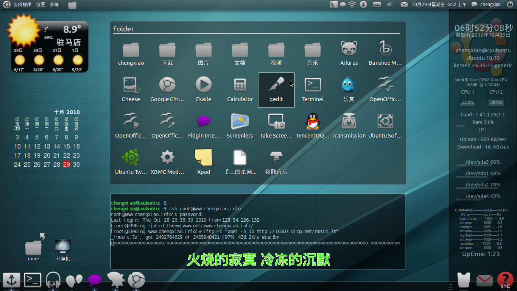This screenshot has width=517, height=291.
Task: Click the purple Pidgin bubble in dock
Action: (95, 280)
